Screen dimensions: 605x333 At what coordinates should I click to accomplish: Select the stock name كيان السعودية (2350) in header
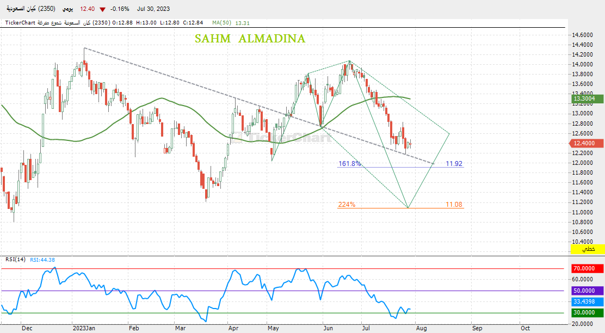click(x=31, y=9)
